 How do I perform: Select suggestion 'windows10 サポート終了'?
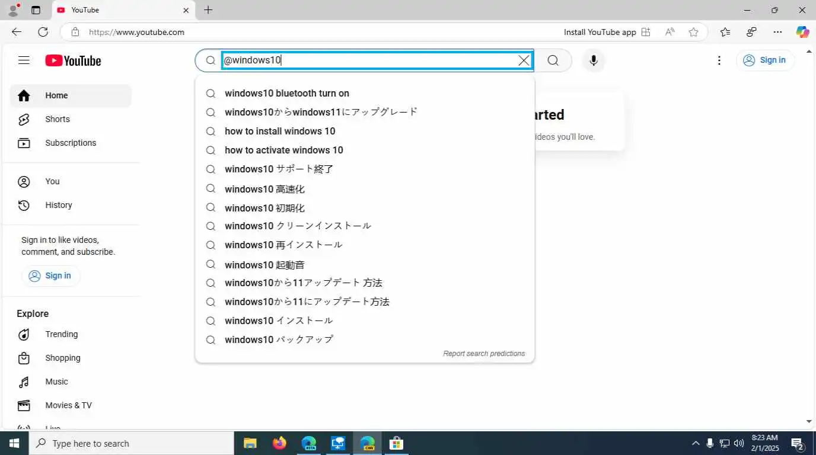pyautogui.click(x=365, y=169)
